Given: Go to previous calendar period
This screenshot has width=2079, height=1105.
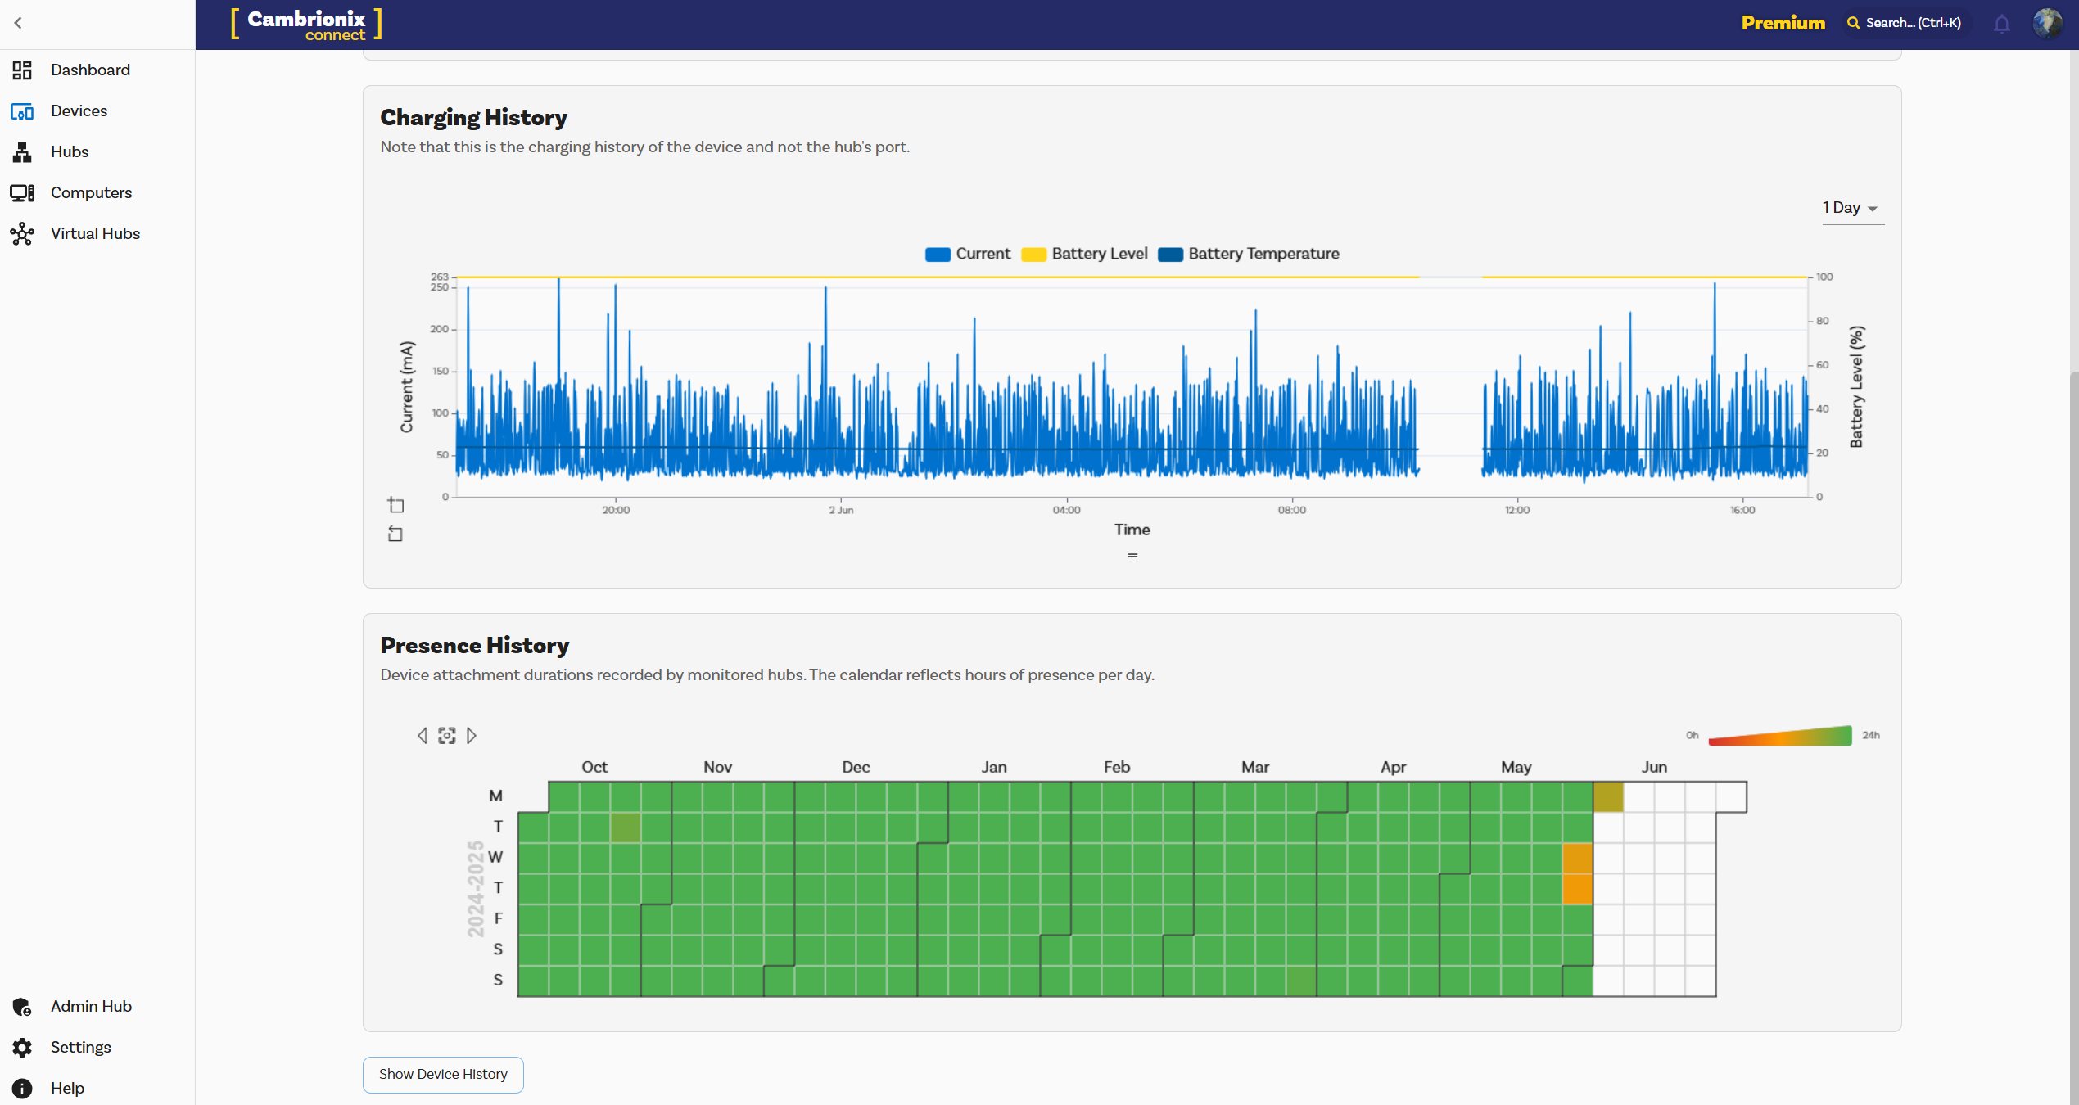Looking at the screenshot, I should [422, 736].
